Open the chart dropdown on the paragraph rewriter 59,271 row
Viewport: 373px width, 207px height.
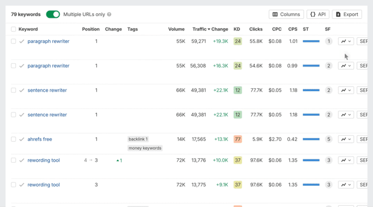tap(346, 41)
